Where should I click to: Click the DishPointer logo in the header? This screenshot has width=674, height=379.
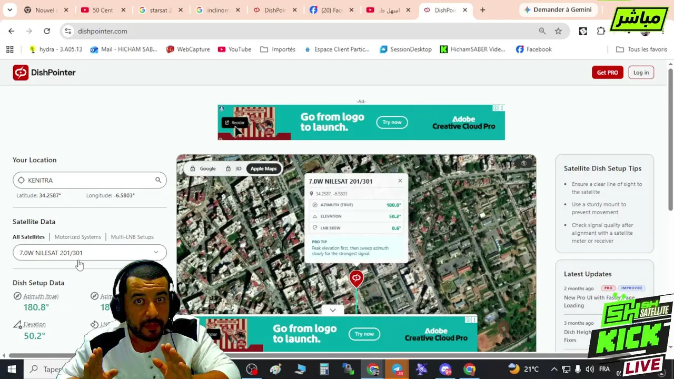tap(44, 73)
